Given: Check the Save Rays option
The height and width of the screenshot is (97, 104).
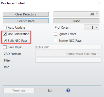Looking at the screenshot, I should point(5,47).
